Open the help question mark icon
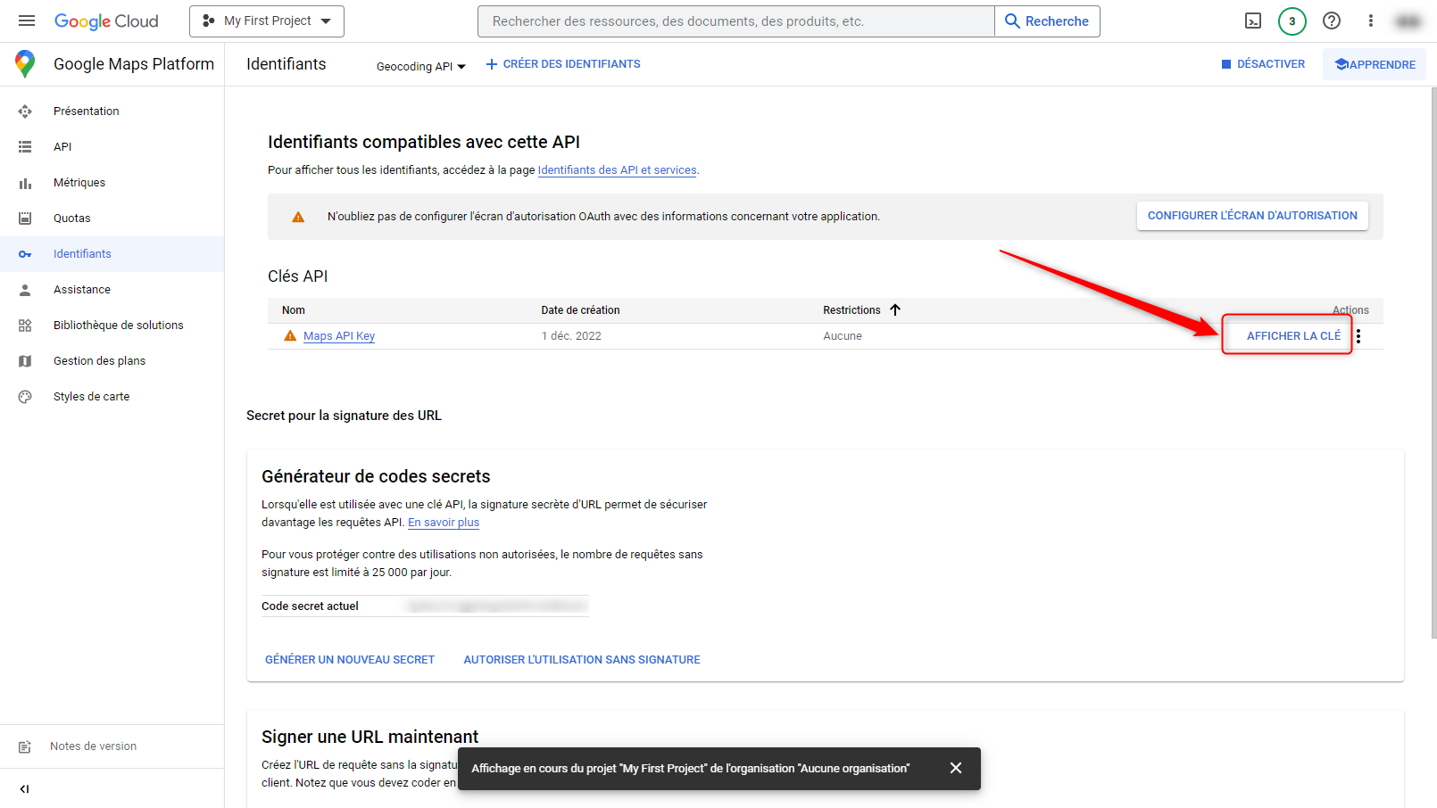Image resolution: width=1437 pixels, height=808 pixels. coord(1332,21)
